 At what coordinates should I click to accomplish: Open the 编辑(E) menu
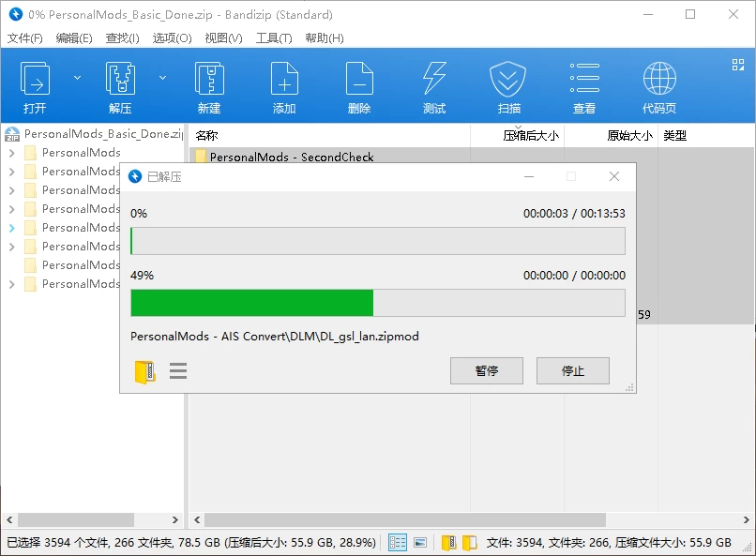[x=74, y=38]
